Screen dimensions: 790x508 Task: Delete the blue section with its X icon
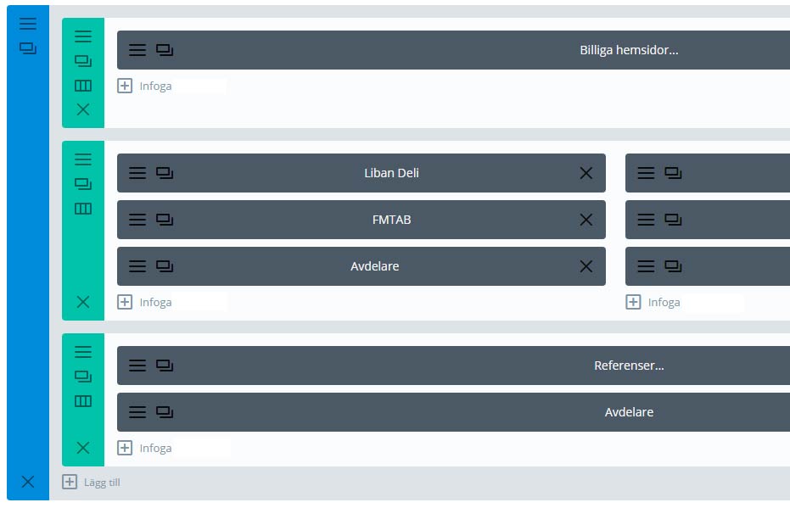click(x=28, y=482)
